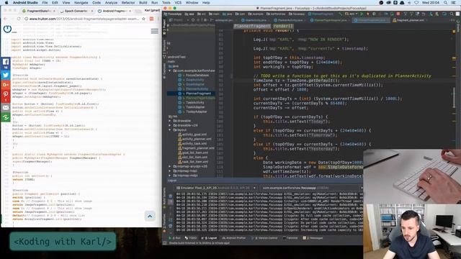Screen dimensions: 461x259
Task: Open the Terminal tool window
Action: tap(291, 238)
